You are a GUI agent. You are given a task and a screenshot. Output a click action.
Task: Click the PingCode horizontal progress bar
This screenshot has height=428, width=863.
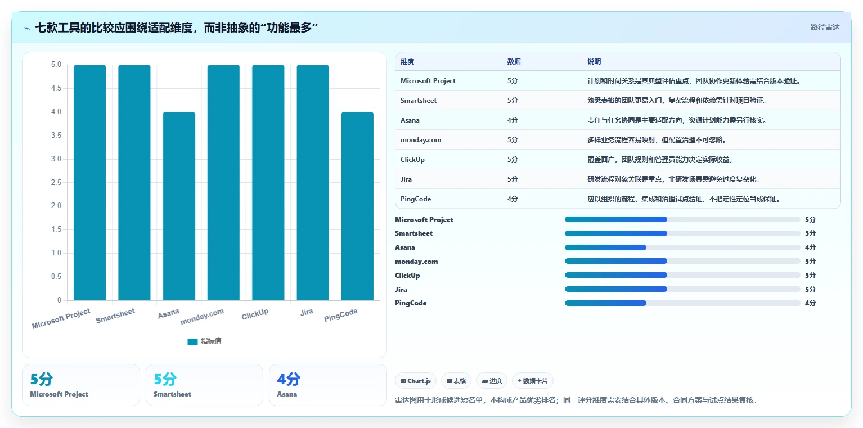[682, 303]
